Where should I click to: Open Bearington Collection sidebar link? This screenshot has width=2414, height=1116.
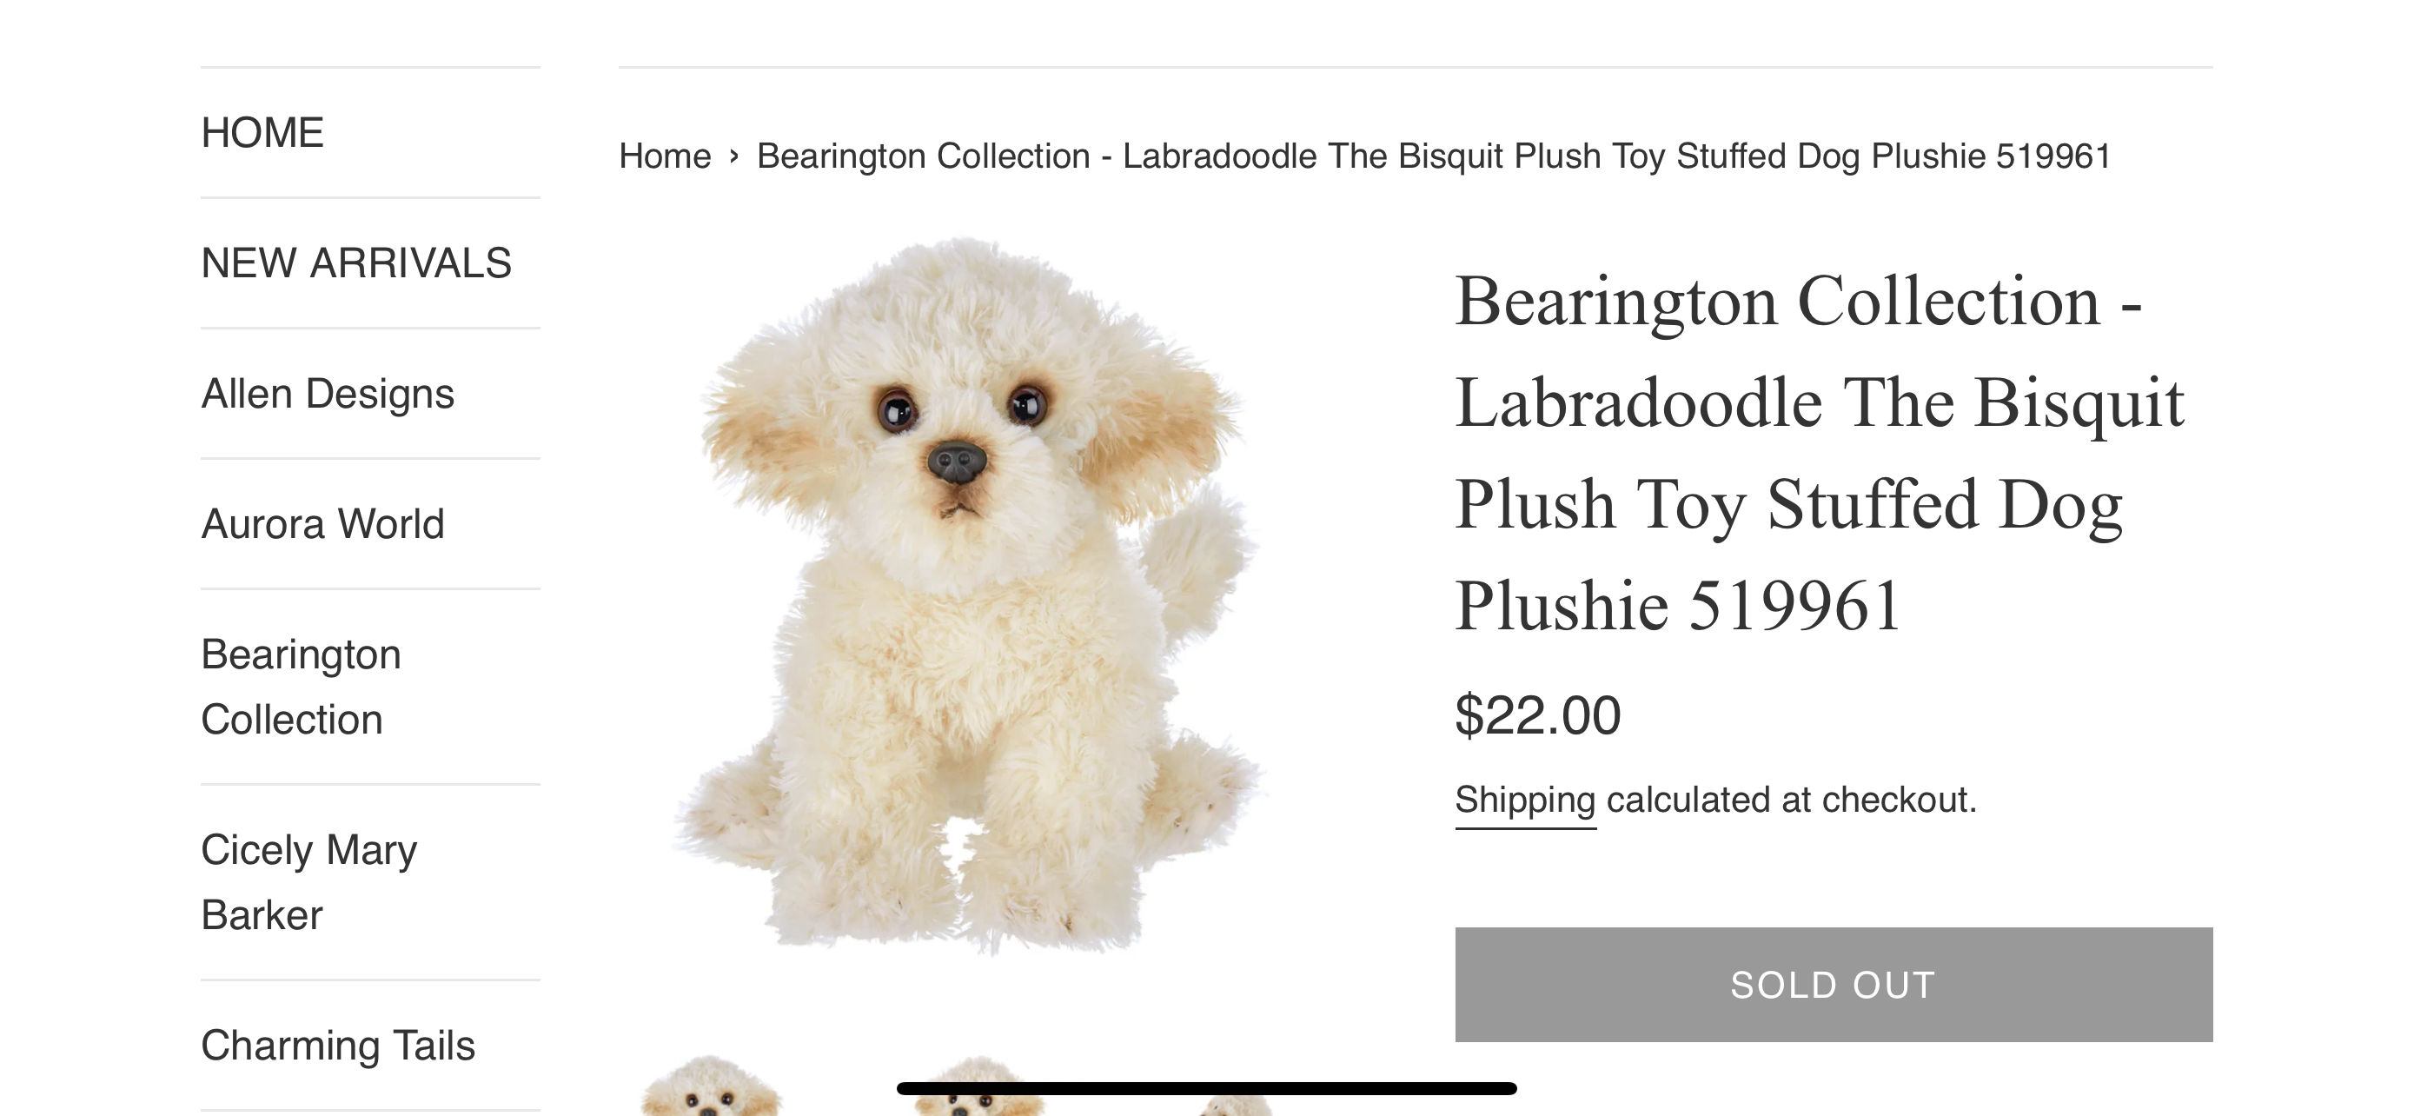pos(301,687)
